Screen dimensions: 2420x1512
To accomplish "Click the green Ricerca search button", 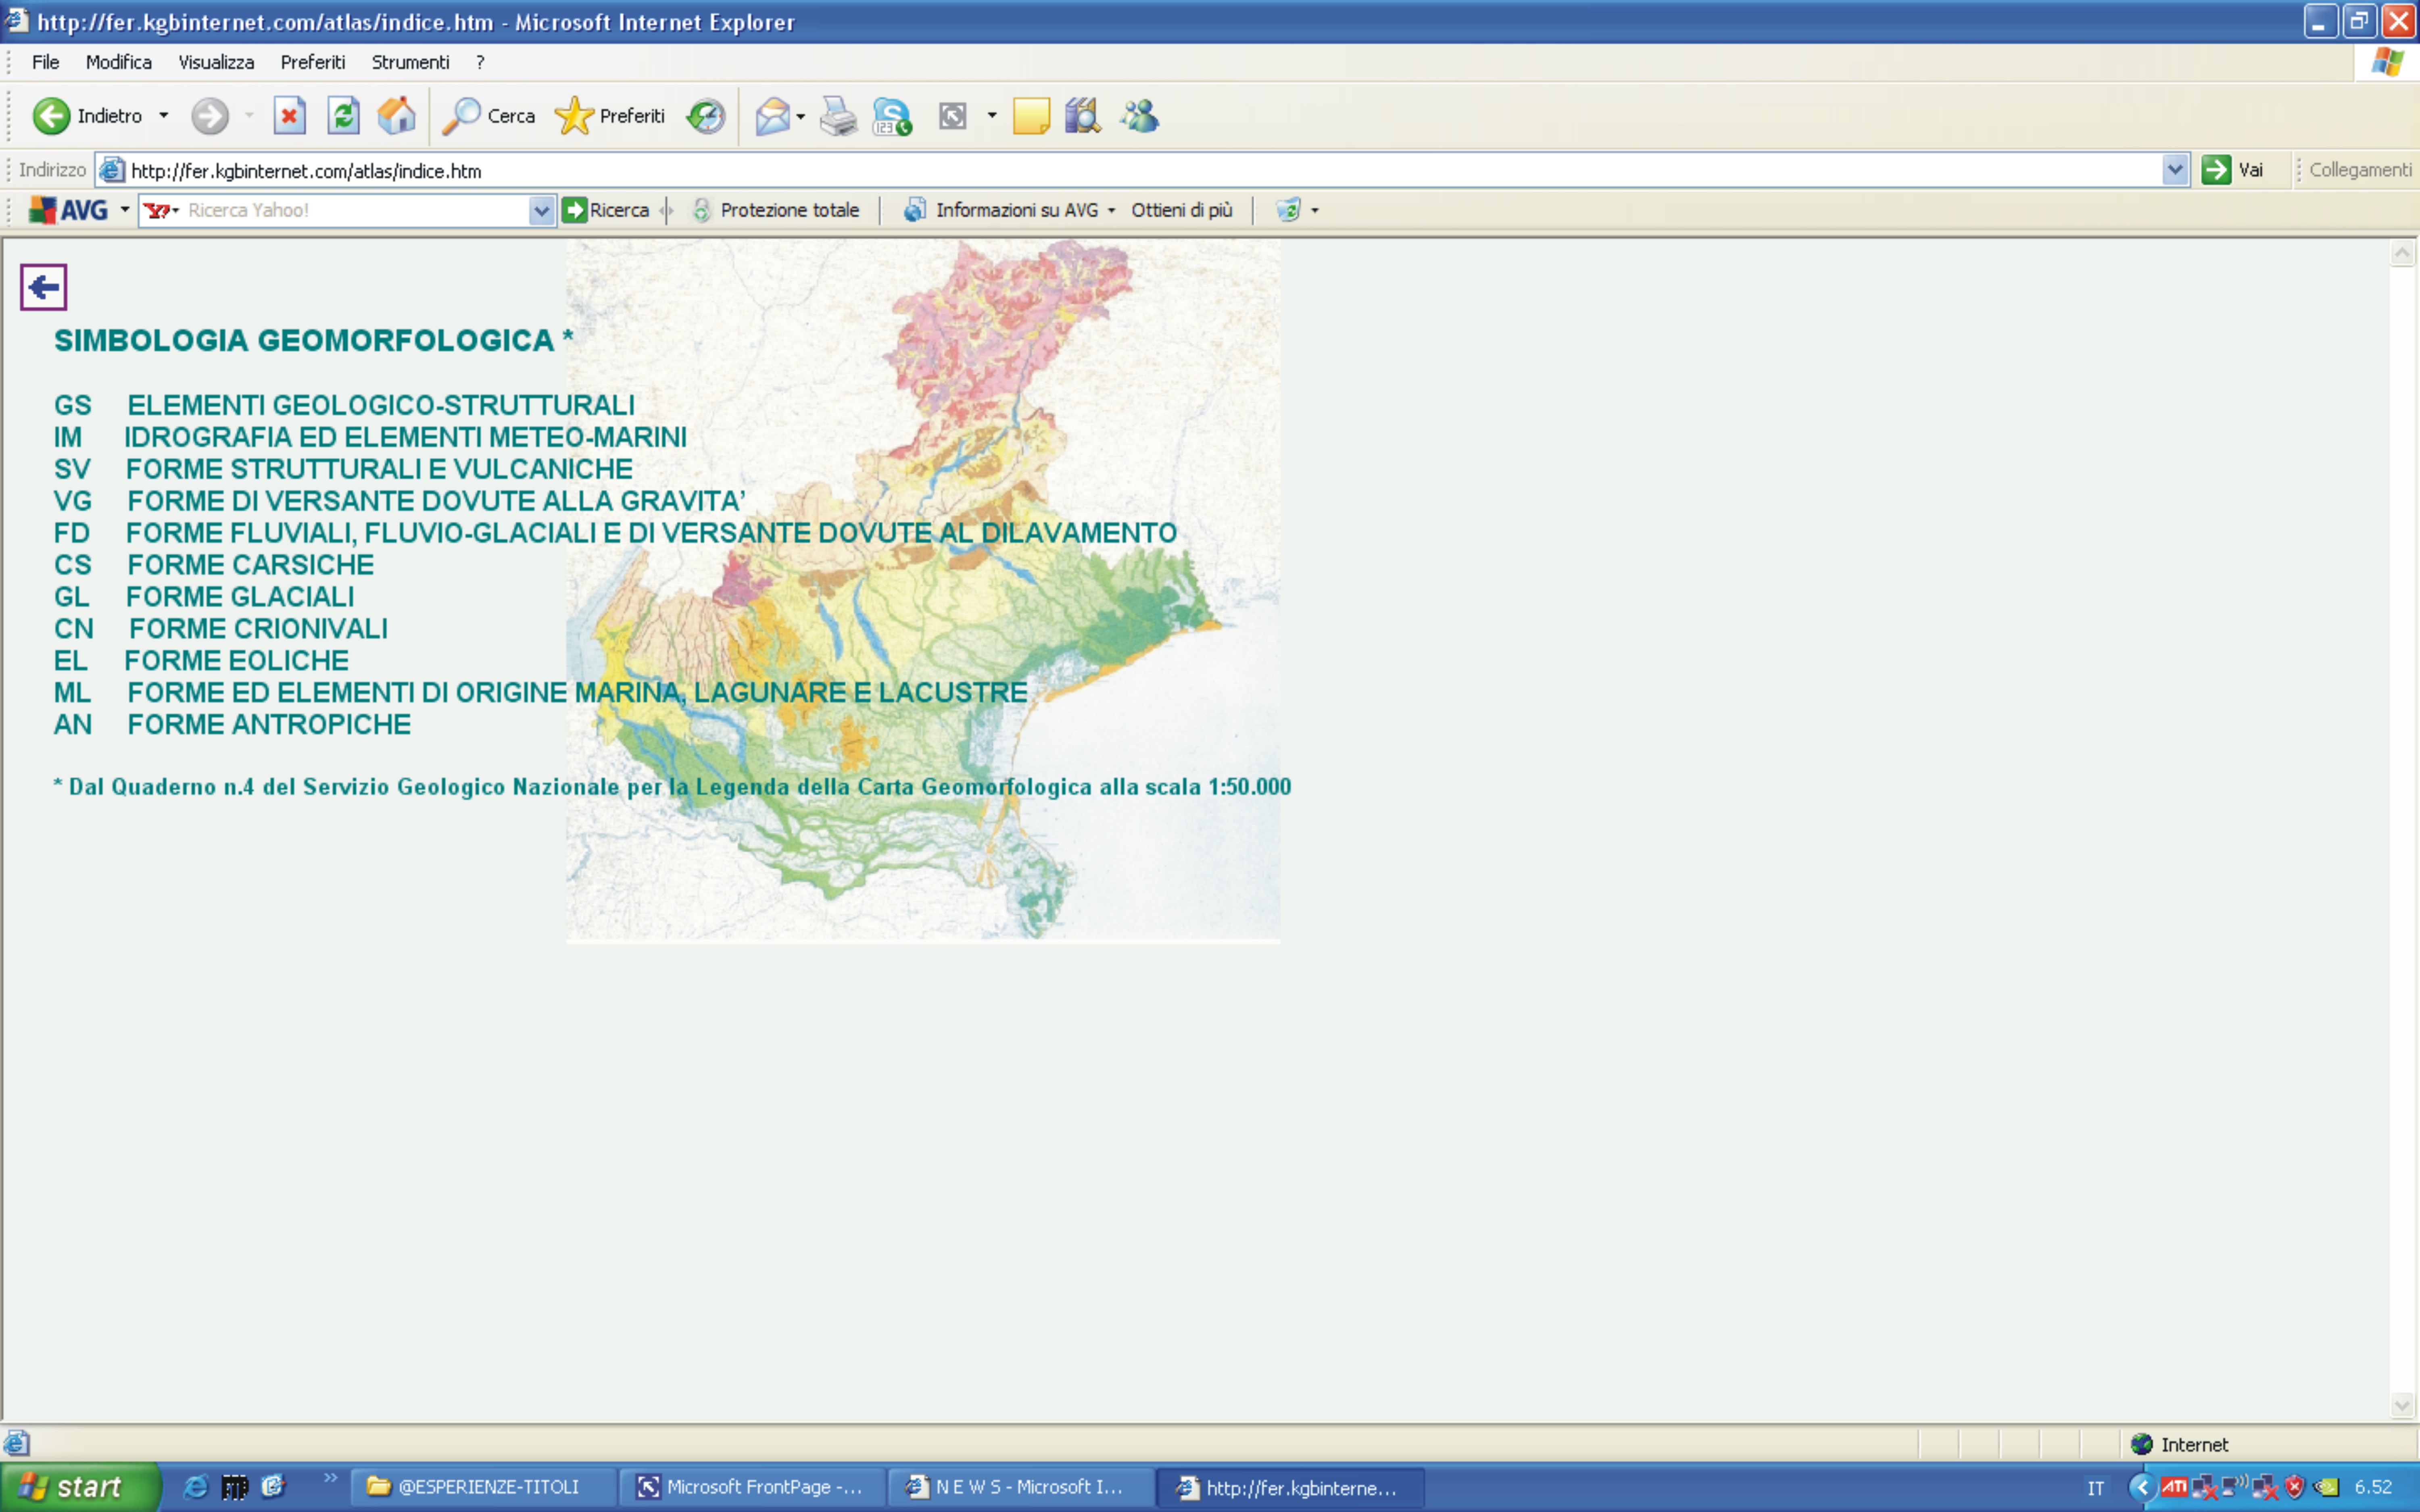I will (x=606, y=210).
